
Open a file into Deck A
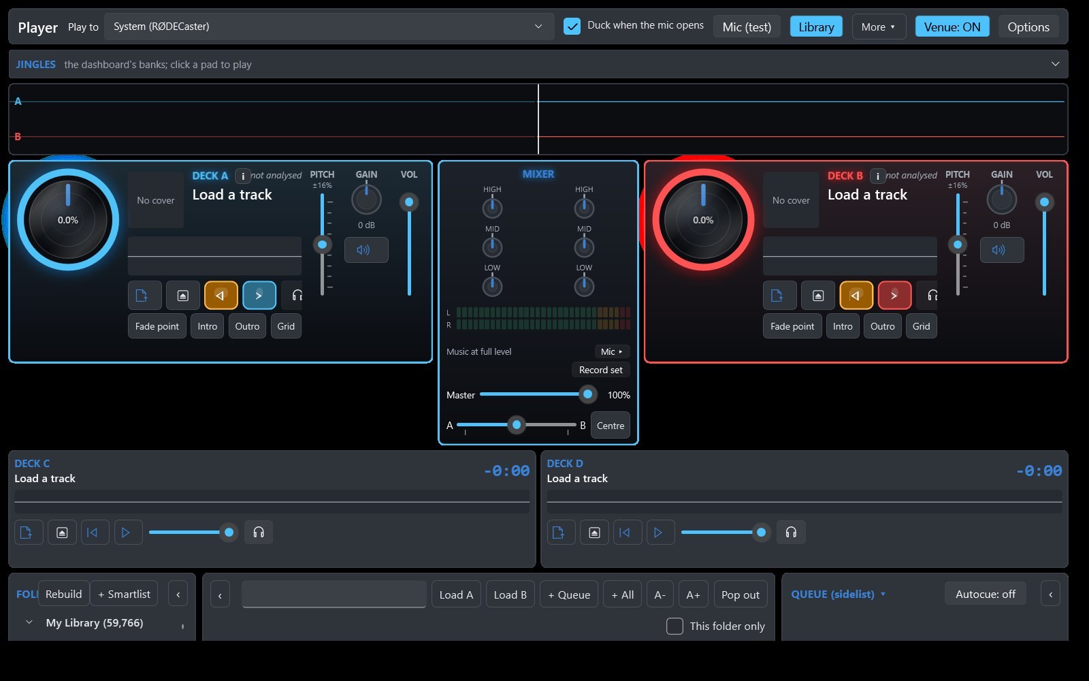[144, 296]
